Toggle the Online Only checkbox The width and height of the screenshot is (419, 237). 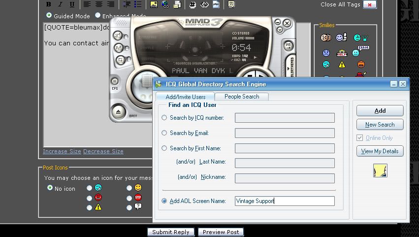360,138
